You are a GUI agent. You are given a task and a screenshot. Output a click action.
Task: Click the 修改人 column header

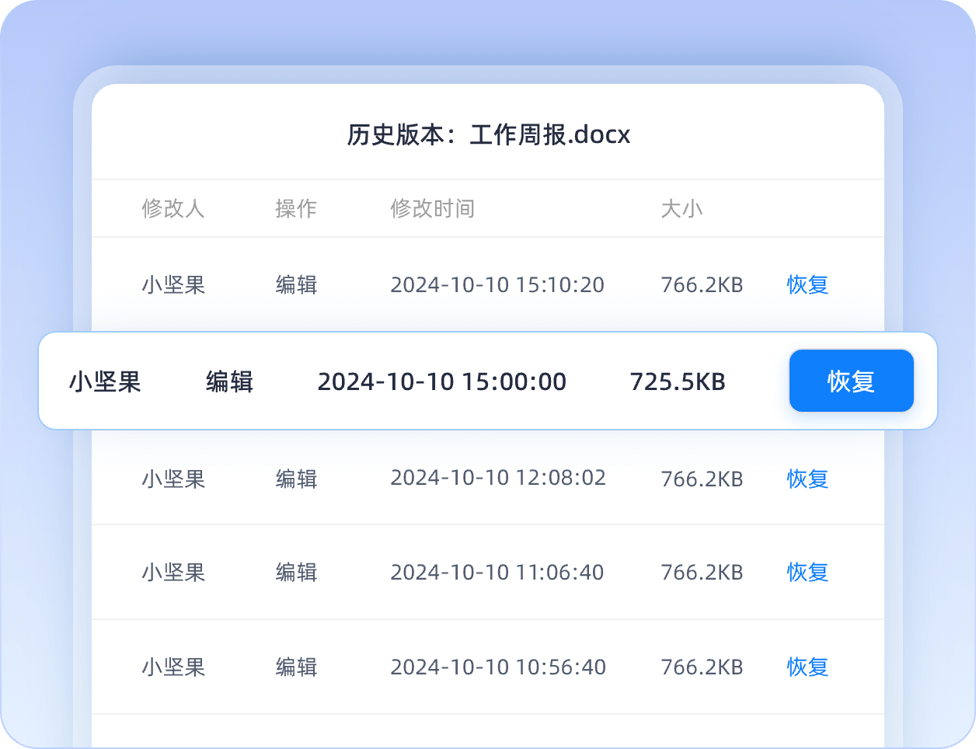173,209
